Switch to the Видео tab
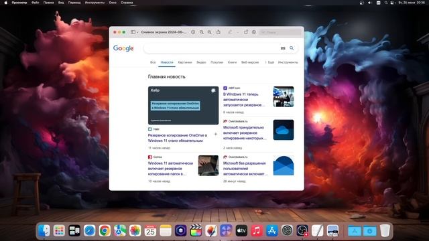The height and width of the screenshot is (241, 429). coord(201,62)
